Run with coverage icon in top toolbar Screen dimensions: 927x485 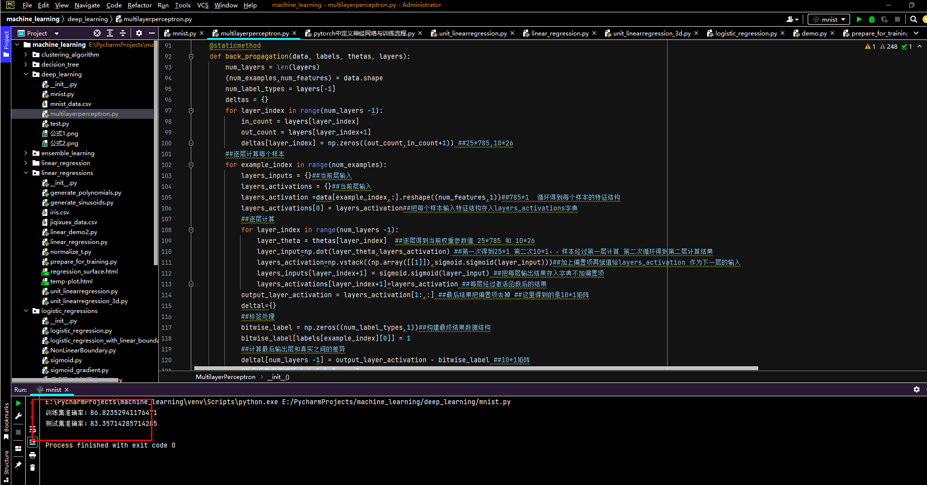(x=885, y=19)
